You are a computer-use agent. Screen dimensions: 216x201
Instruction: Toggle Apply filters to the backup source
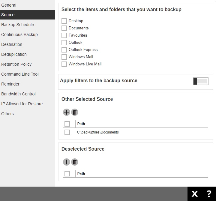pos(201,81)
